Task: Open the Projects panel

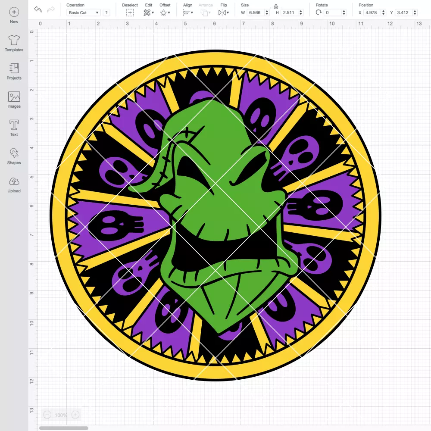Action: [x=14, y=72]
